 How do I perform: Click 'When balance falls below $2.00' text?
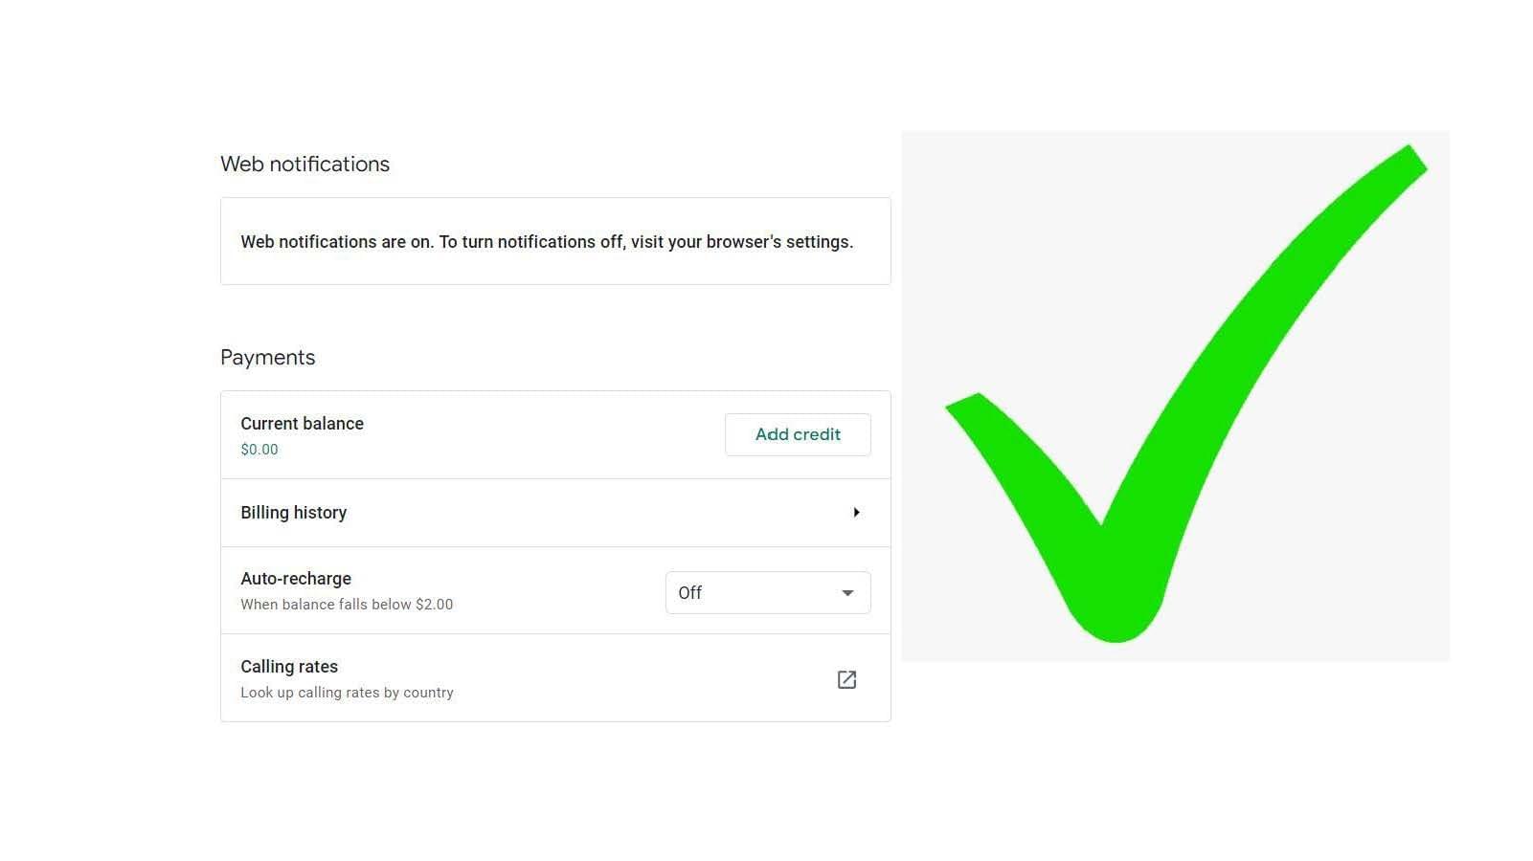(x=347, y=605)
